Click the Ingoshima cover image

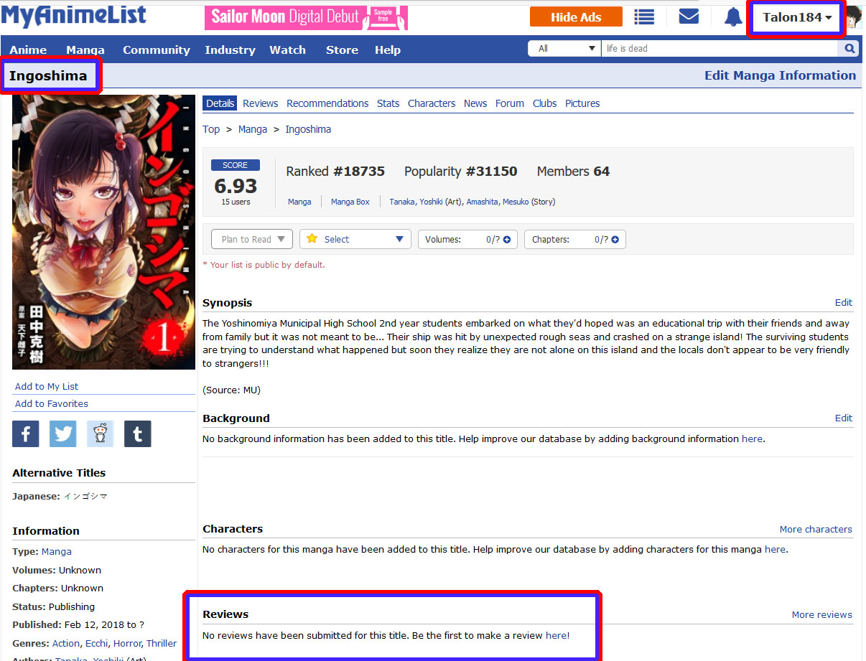click(103, 232)
